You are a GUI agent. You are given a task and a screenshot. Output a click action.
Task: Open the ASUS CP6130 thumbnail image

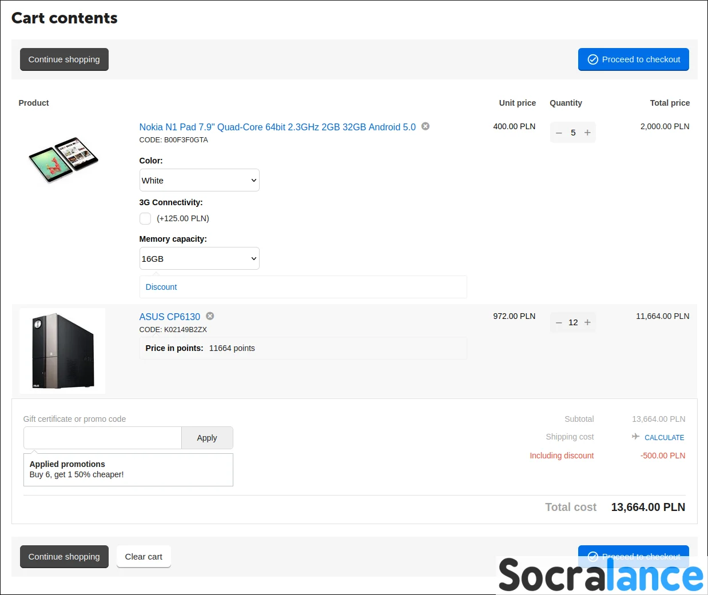pos(62,351)
